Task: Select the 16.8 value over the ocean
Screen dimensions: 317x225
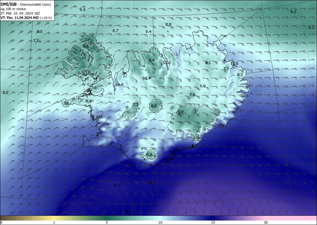Action: click(x=117, y=185)
